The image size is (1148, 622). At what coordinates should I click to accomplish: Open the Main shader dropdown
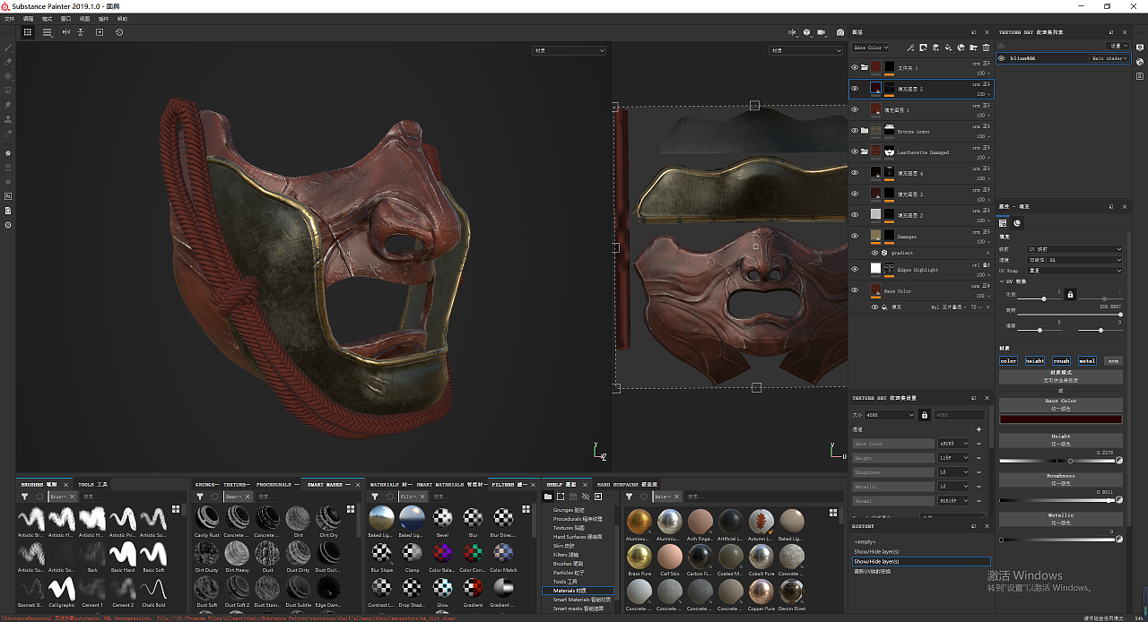tap(1109, 58)
